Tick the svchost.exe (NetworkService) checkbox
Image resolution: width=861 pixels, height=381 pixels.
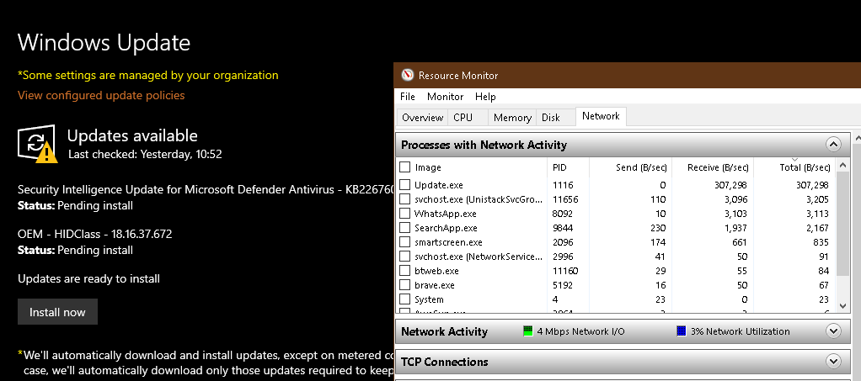tap(404, 256)
